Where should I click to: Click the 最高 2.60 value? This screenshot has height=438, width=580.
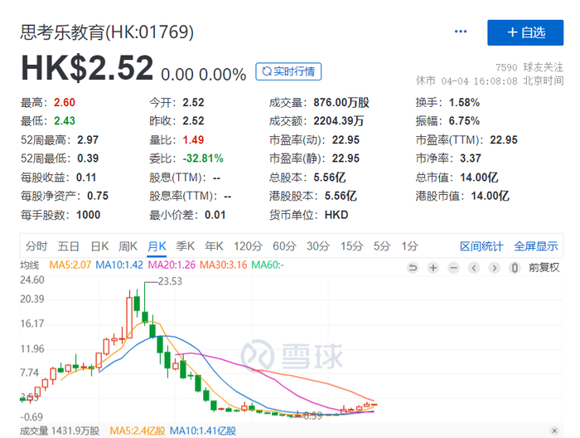point(65,103)
